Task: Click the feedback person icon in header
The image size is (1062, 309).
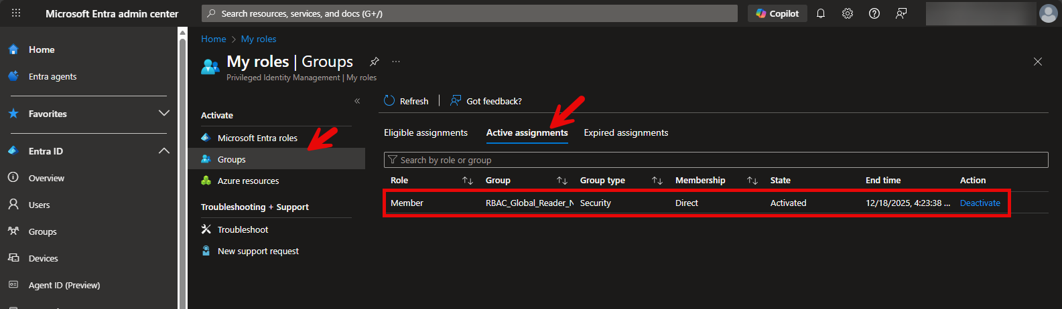Action: tap(901, 13)
